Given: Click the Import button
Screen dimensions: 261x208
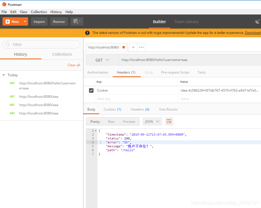Looking at the screenshot, I should click(x=39, y=21).
